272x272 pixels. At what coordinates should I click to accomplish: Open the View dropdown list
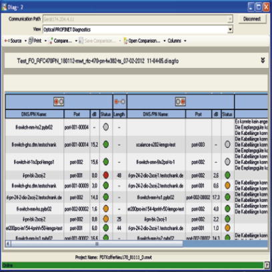point(230,29)
